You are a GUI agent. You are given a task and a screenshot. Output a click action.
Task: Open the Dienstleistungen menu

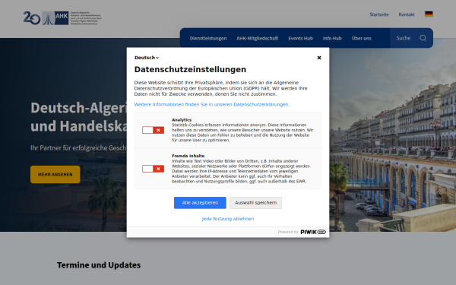(x=208, y=38)
